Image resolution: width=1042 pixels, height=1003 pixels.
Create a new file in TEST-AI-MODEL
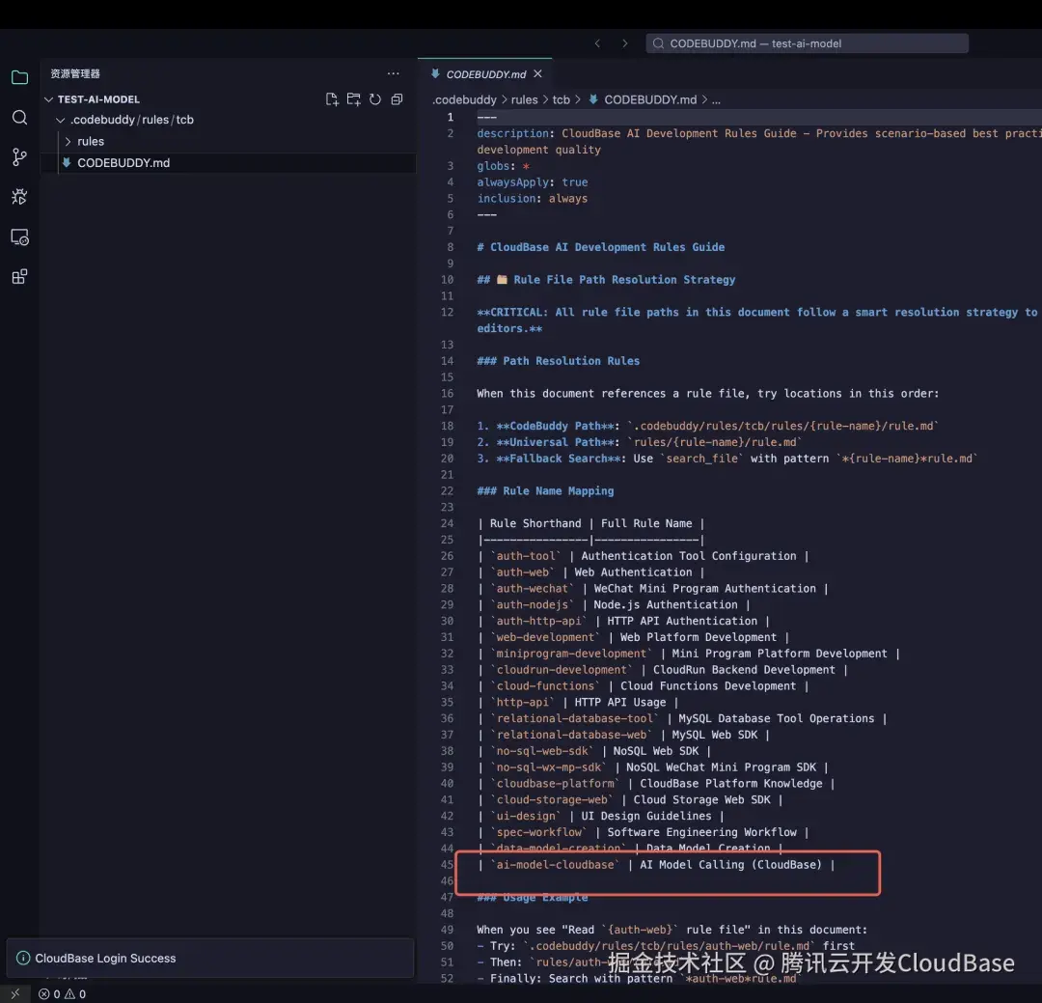[x=332, y=99]
